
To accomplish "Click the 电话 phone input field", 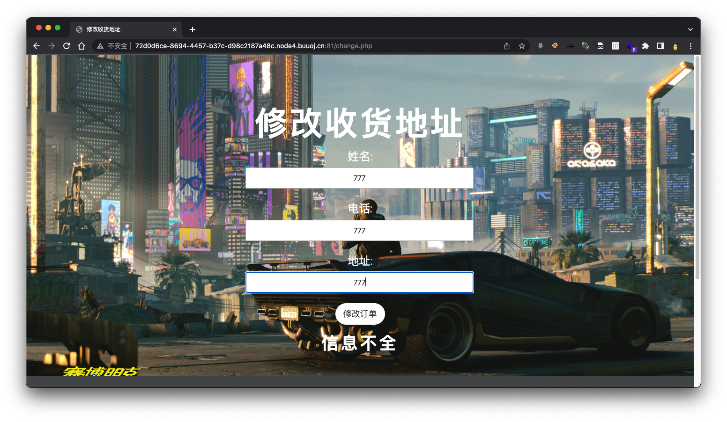I will tap(359, 231).
